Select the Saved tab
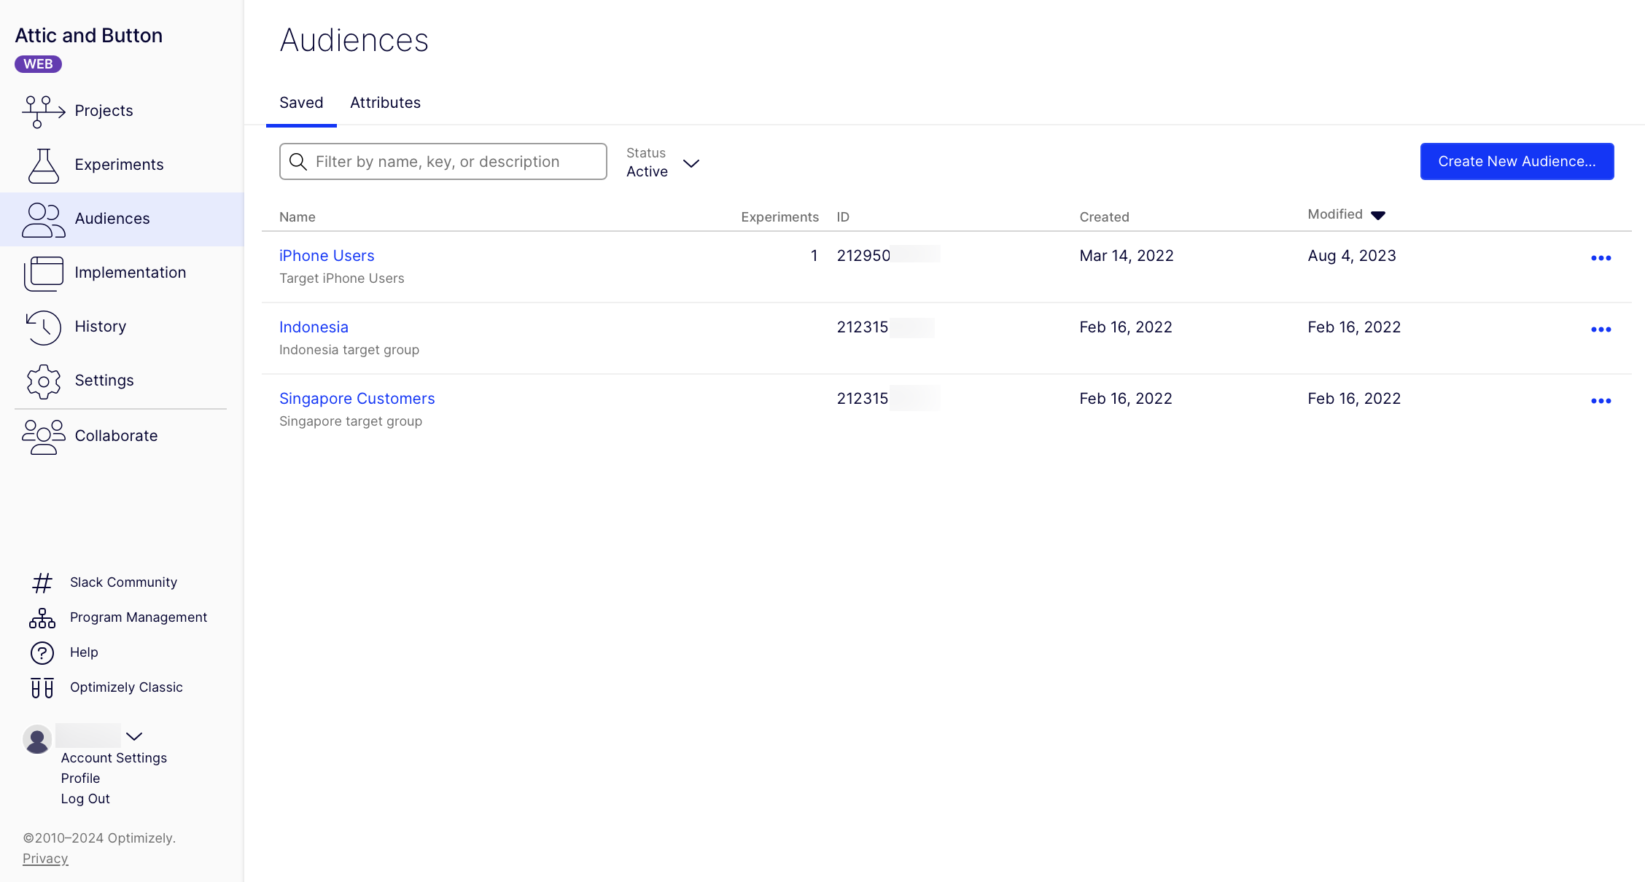 click(301, 103)
